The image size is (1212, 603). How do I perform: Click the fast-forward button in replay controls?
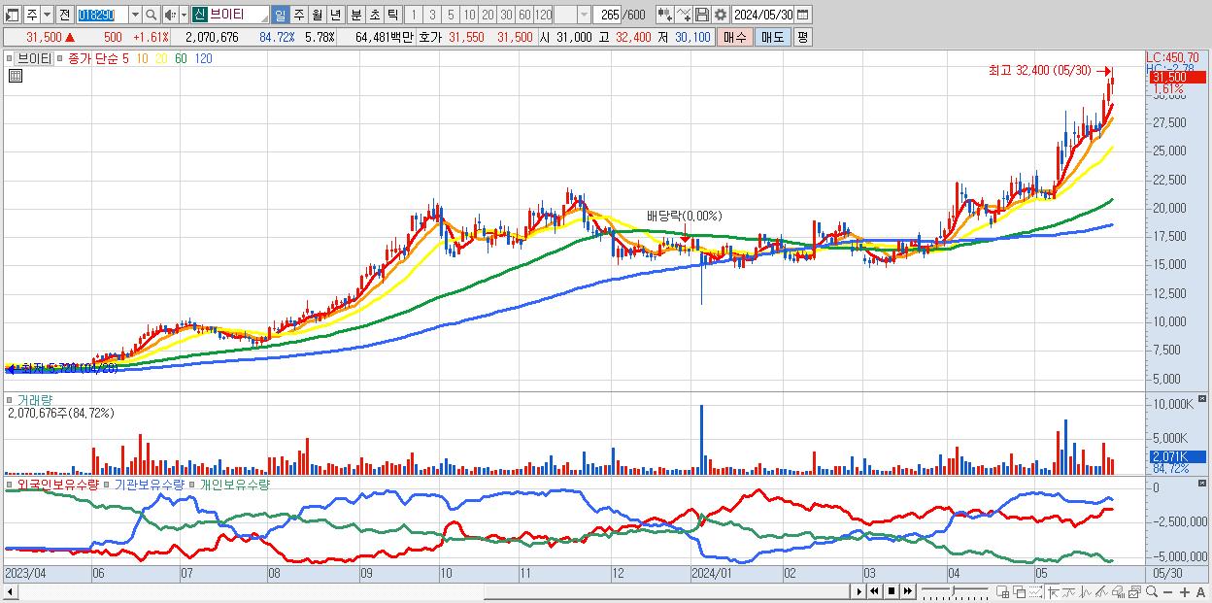pyautogui.click(x=907, y=591)
